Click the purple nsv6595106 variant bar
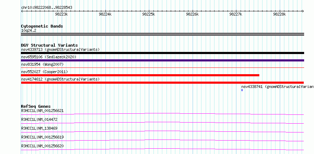This screenshot has height=154, width=314. coord(162,60)
